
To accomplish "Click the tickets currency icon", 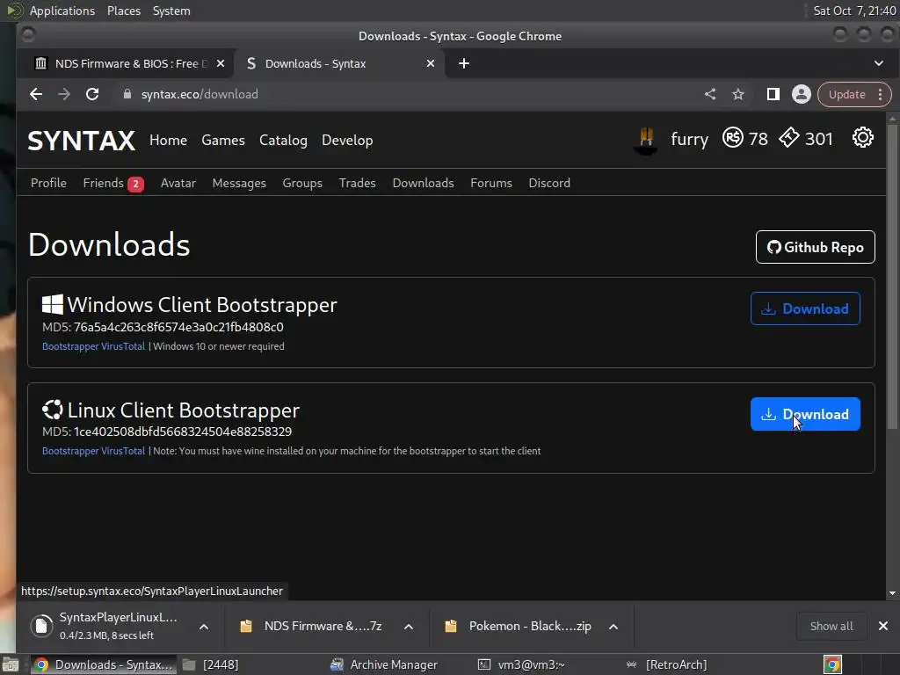I will point(788,138).
